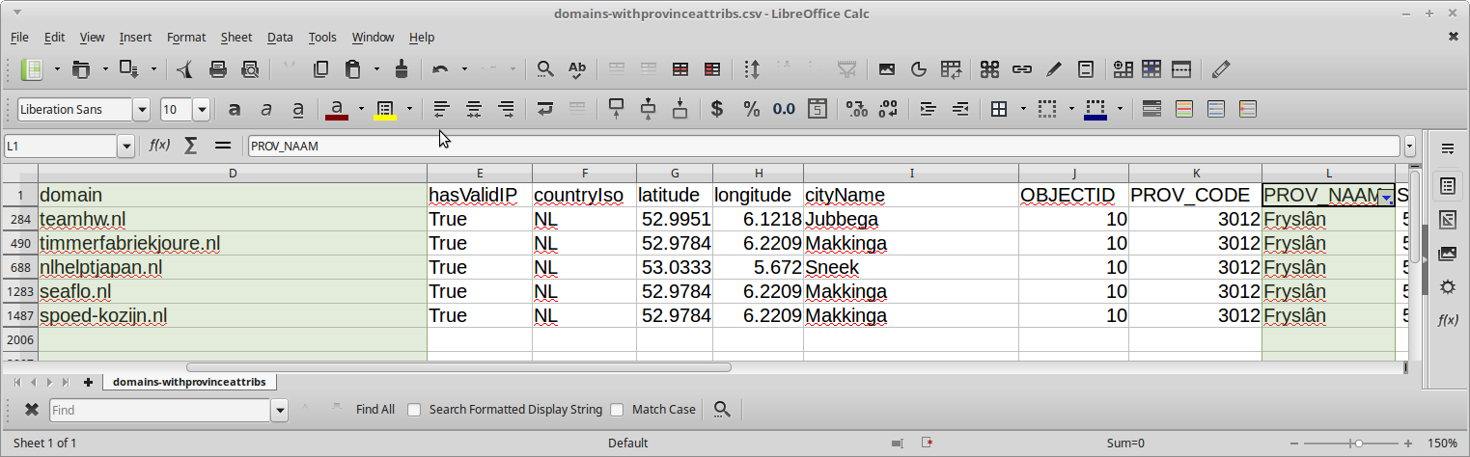Click the Insert Chart icon

(919, 69)
